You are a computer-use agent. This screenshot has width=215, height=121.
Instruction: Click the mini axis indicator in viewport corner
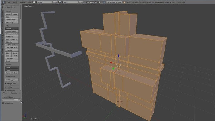(25, 116)
